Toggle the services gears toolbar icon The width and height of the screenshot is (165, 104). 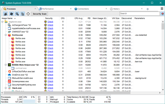[17, 14]
